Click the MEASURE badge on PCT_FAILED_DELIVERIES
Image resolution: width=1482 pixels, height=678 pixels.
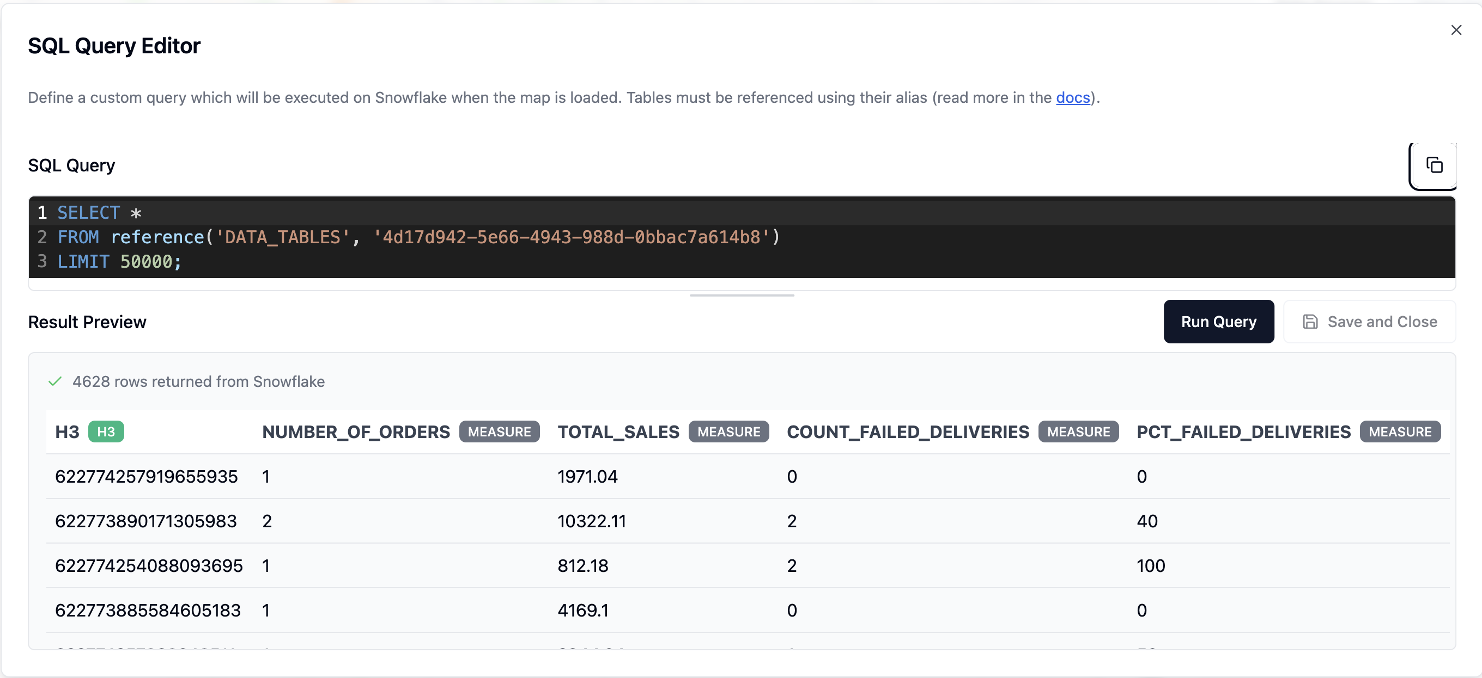pyautogui.click(x=1400, y=432)
